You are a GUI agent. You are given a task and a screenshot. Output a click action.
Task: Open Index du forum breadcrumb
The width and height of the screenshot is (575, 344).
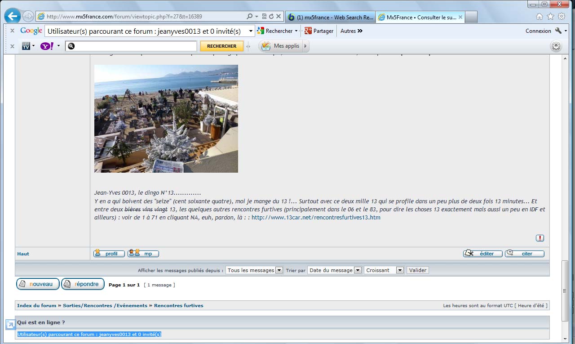tap(37, 305)
